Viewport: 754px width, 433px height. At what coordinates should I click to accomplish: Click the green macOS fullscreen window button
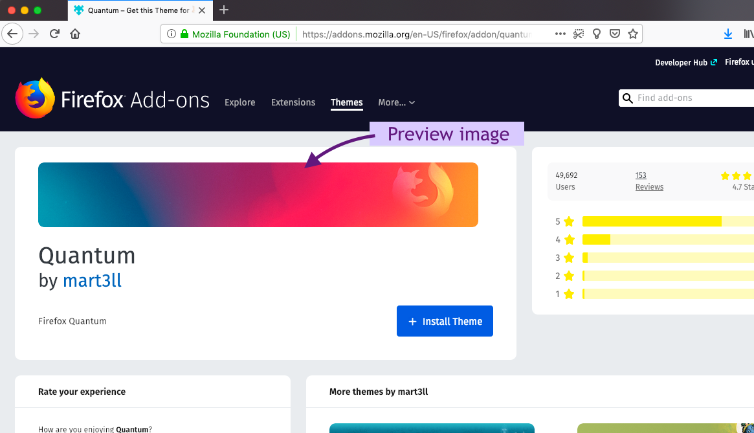[x=38, y=10]
